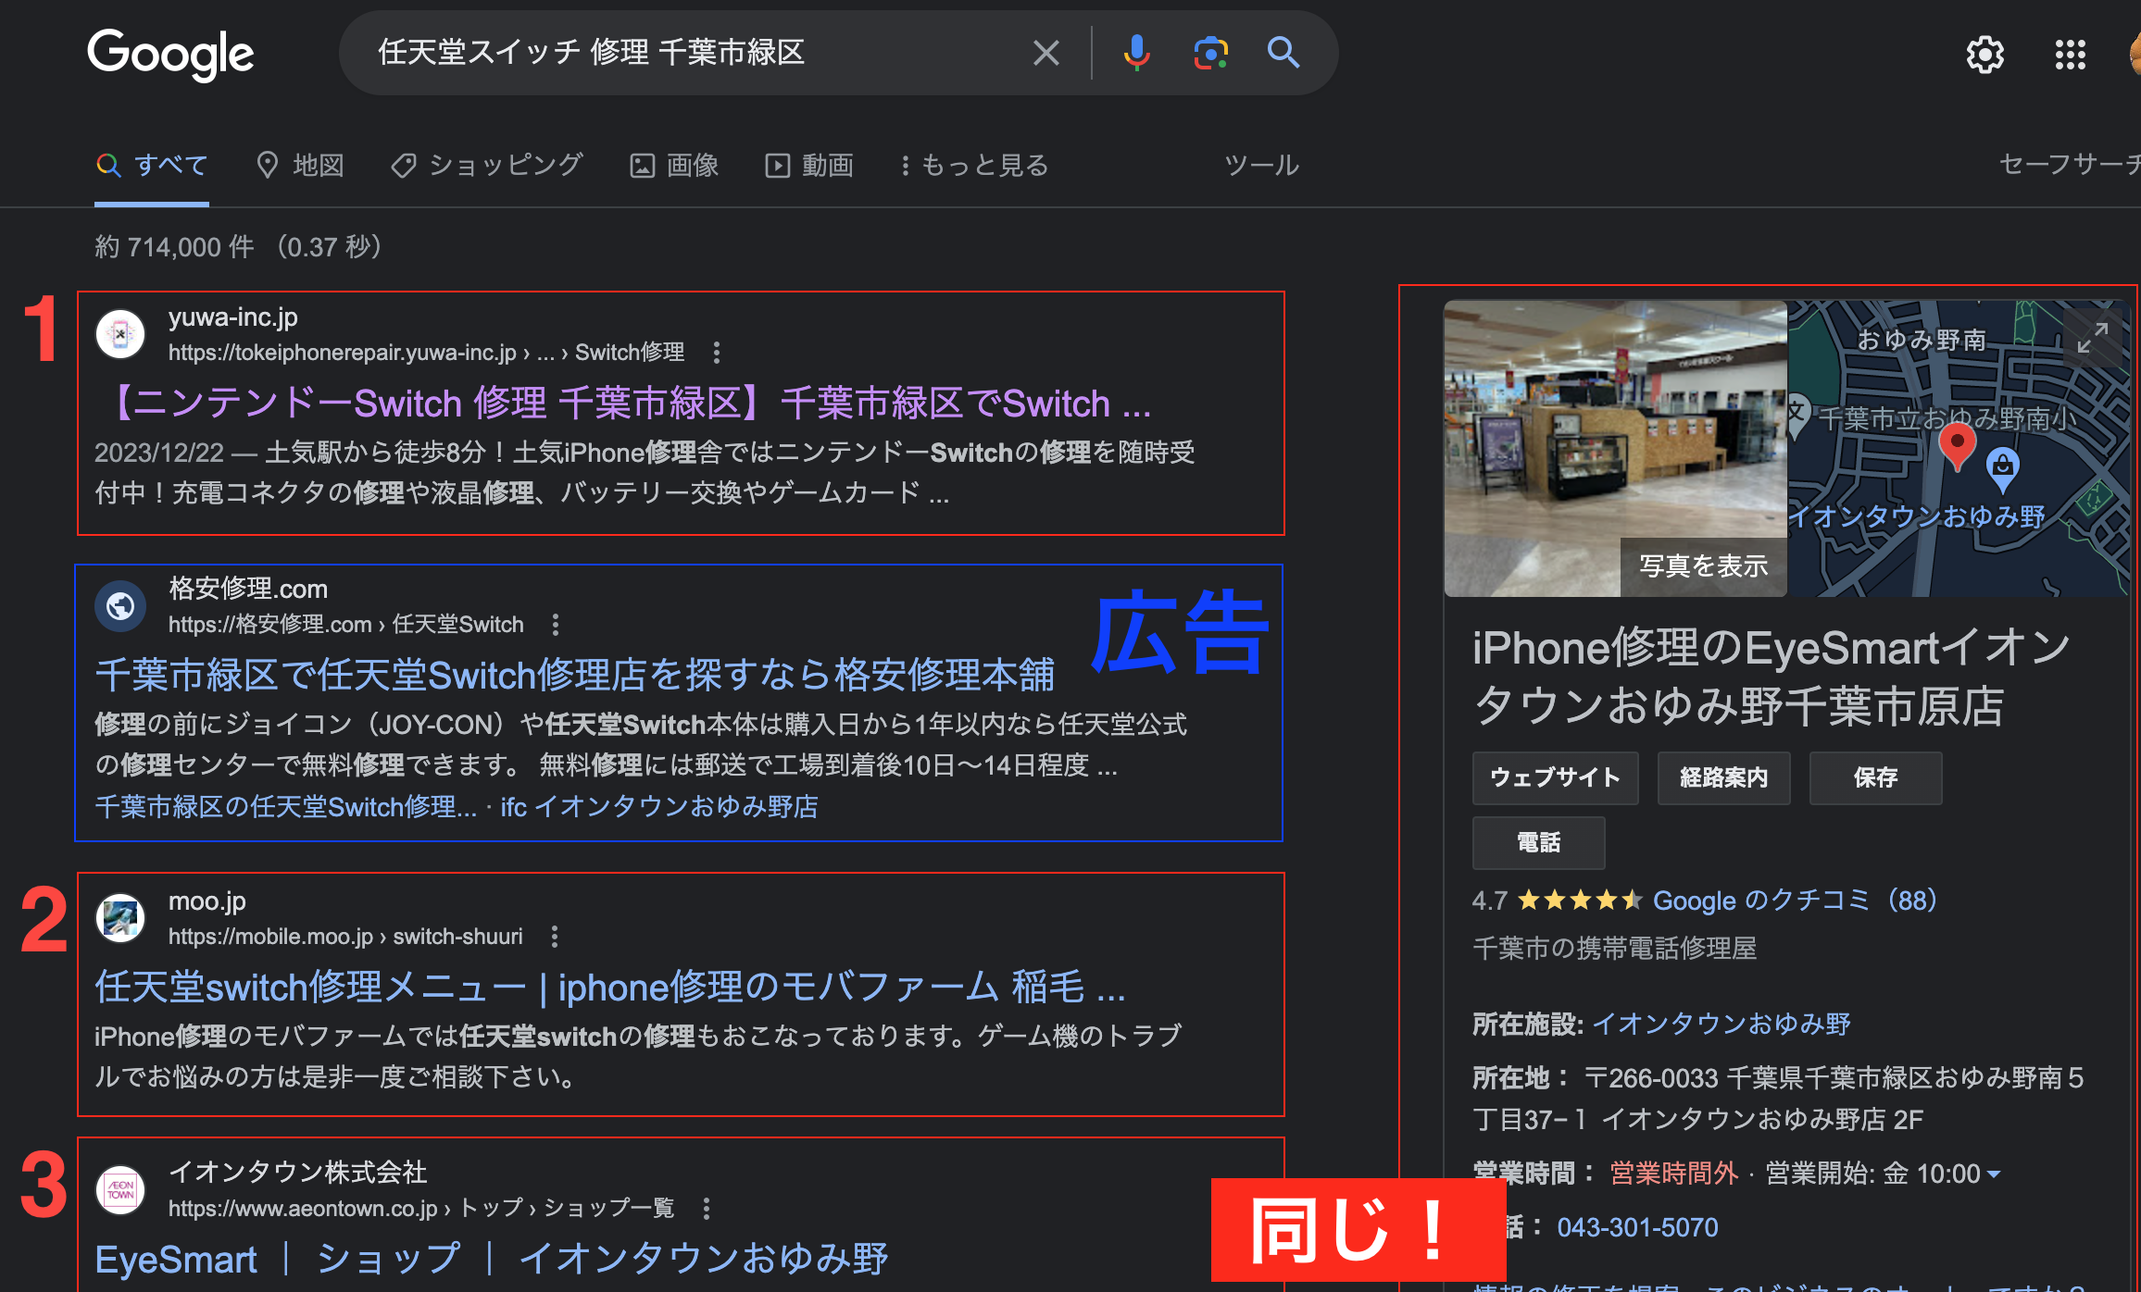Switch to the ショッピング tab

(487, 166)
